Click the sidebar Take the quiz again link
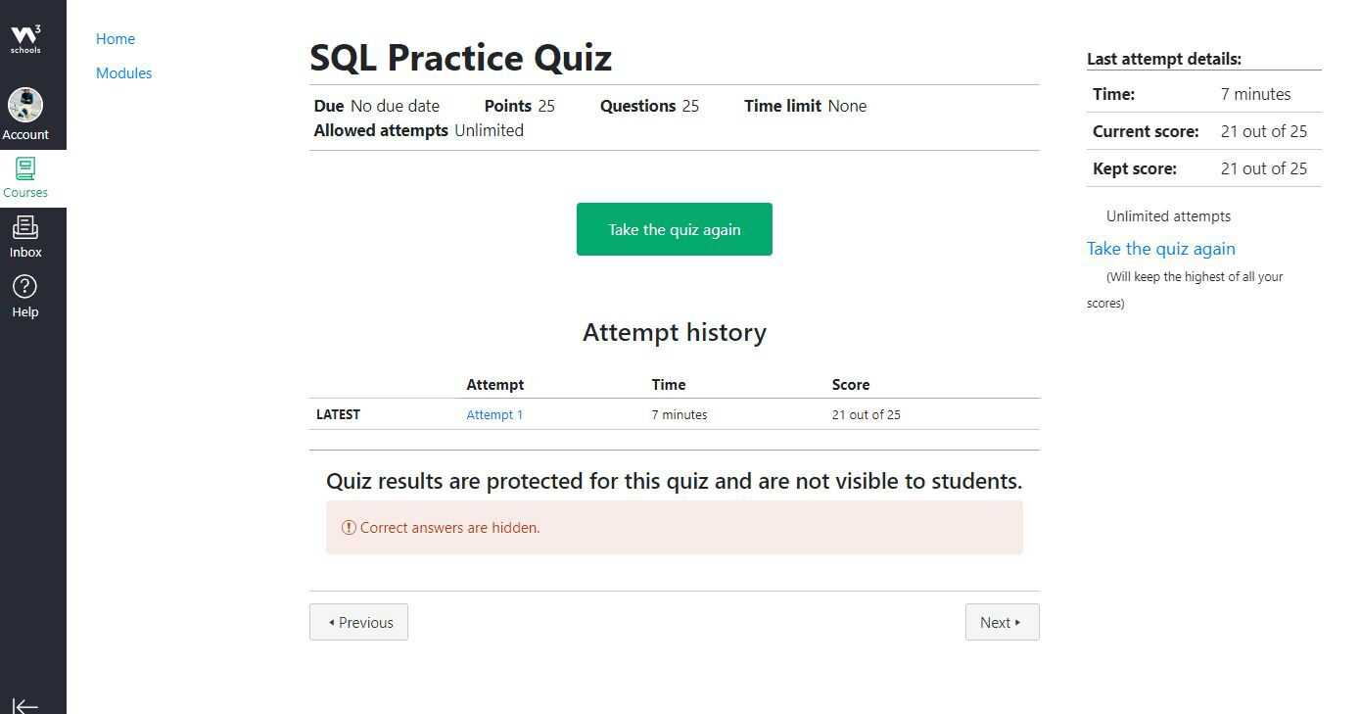Image resolution: width=1360 pixels, height=714 pixels. click(1161, 249)
